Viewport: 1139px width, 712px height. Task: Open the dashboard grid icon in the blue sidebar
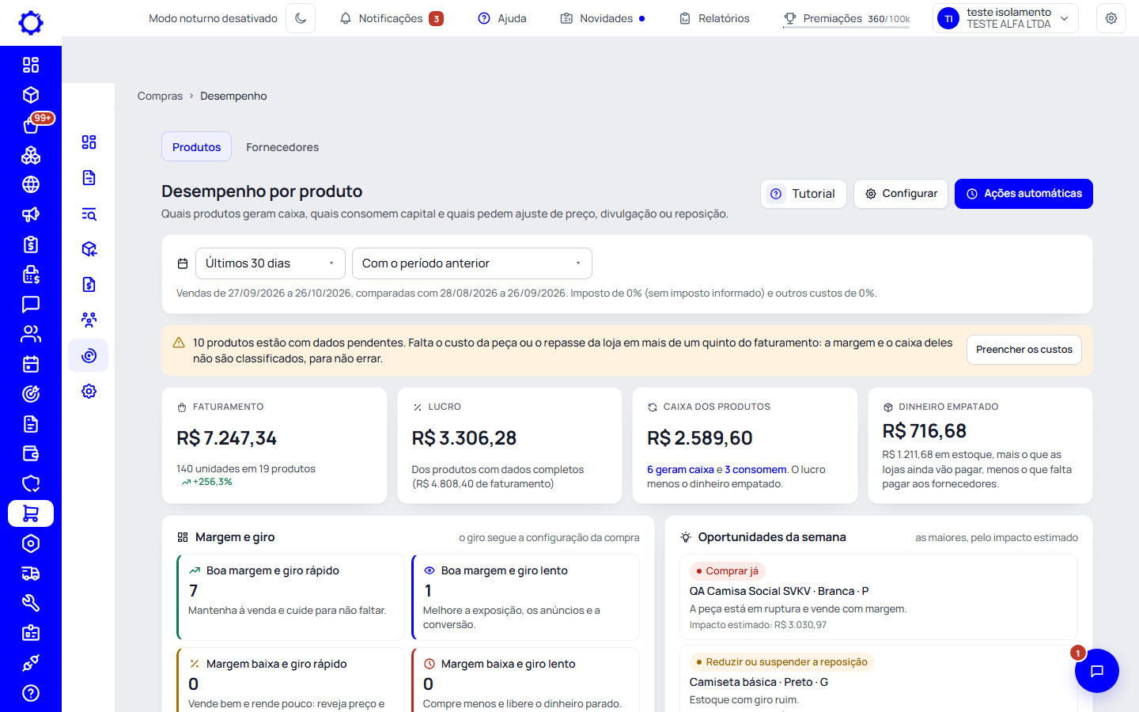tap(31, 65)
